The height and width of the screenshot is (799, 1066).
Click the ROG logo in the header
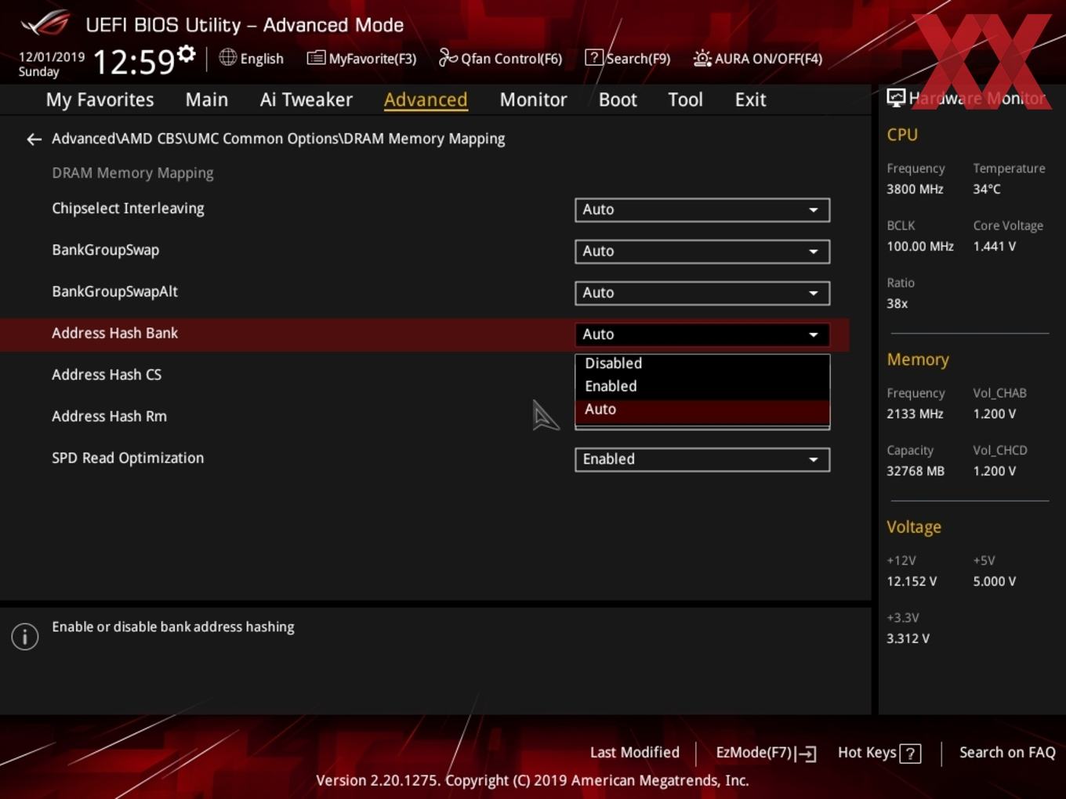point(45,23)
